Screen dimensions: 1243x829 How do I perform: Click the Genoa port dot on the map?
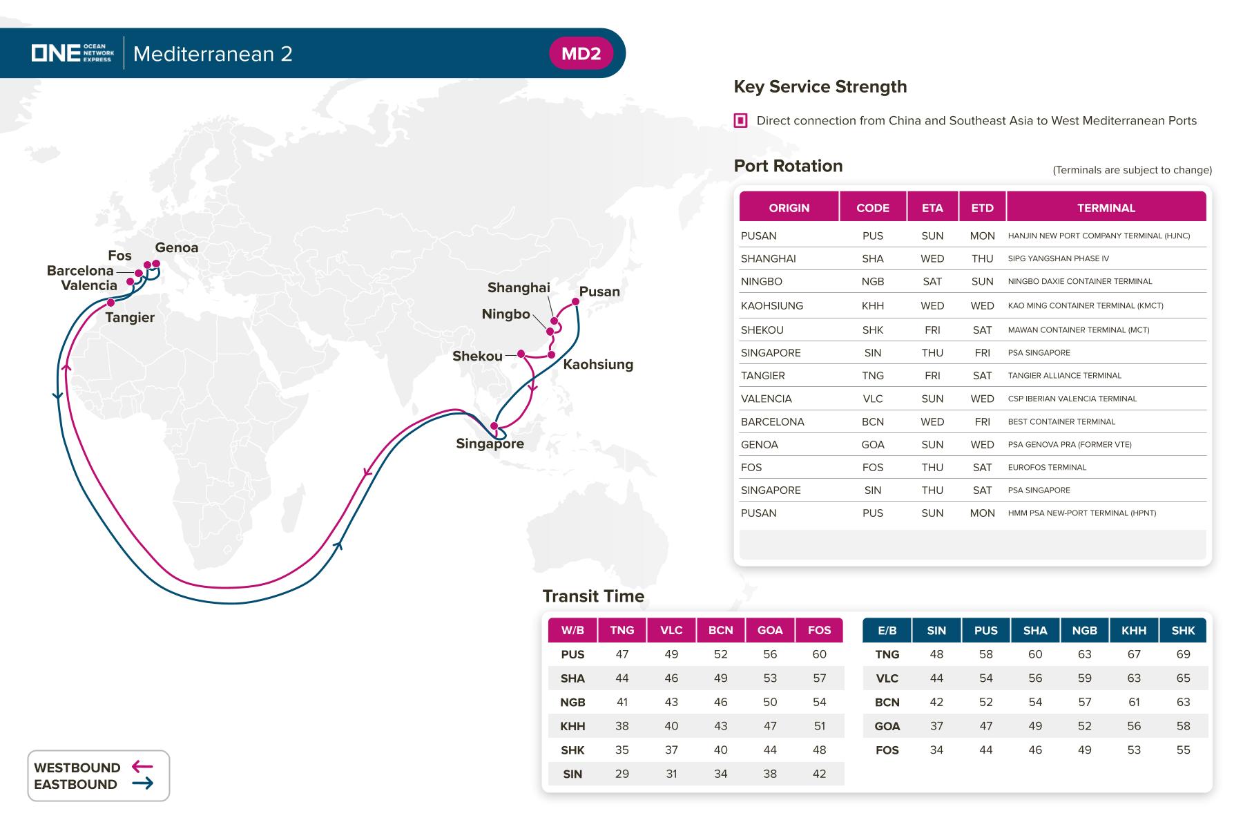pos(156,263)
